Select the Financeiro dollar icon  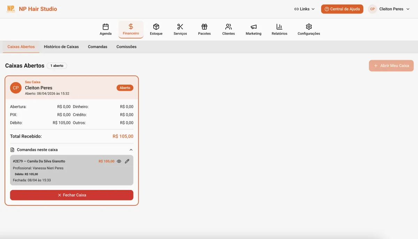131,26
